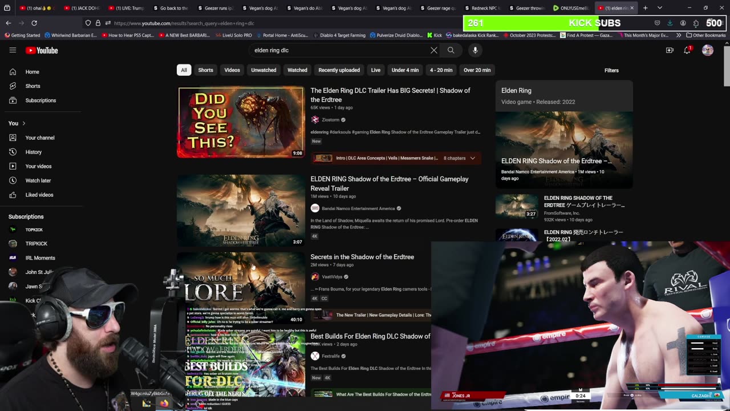
Task: Click the tracking protection shield icon
Action: point(88,23)
